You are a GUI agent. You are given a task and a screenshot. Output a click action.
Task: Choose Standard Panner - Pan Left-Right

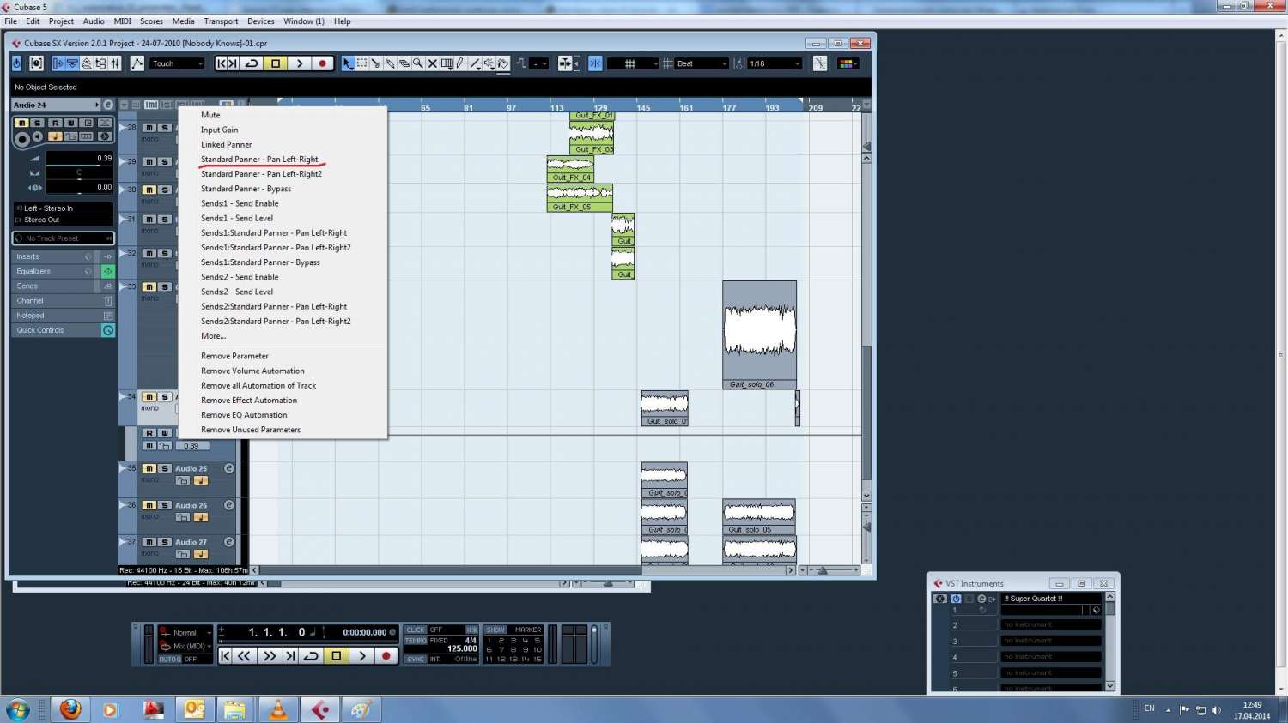pos(259,160)
